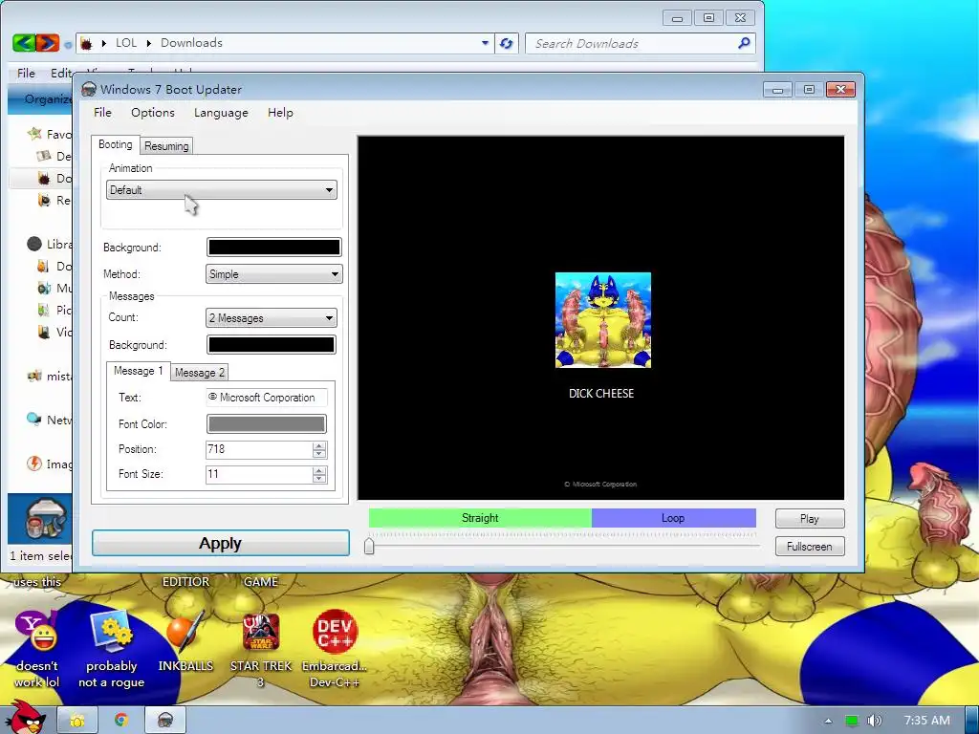Click the Boot Updater title bar icon
The image size is (979, 734).
click(89, 89)
